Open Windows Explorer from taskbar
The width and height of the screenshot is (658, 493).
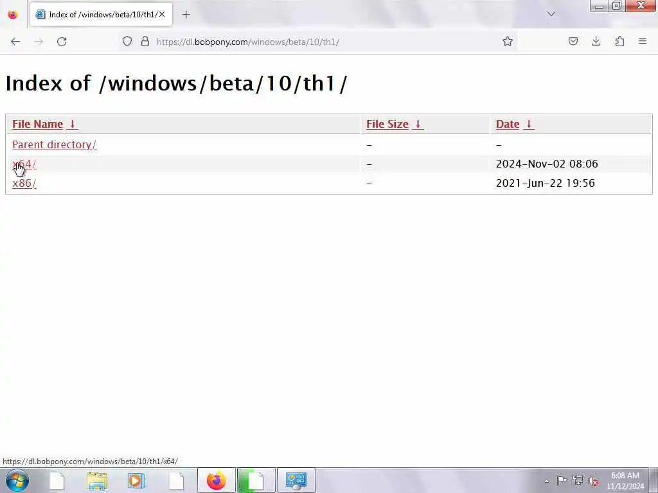click(97, 481)
